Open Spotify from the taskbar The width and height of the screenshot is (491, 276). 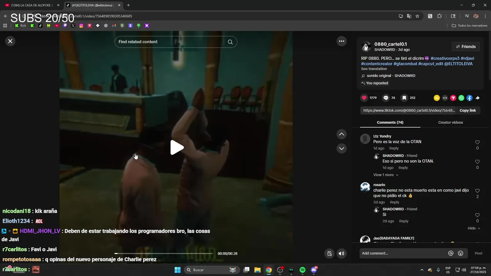(x=302, y=270)
